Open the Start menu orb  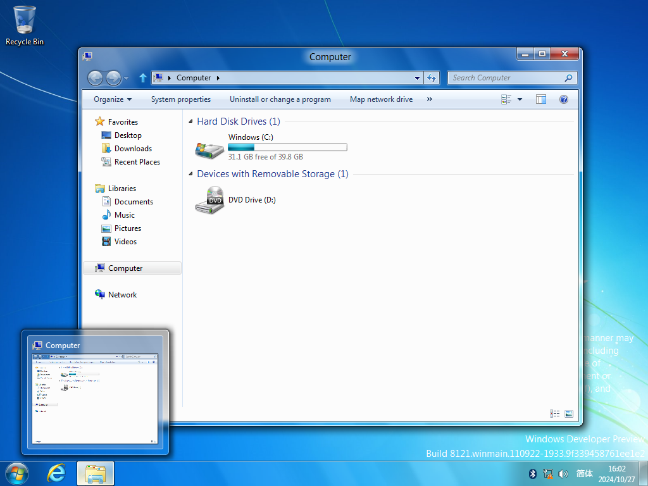(x=17, y=473)
